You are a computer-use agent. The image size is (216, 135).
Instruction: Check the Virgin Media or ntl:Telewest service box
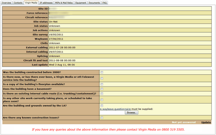[102, 78]
